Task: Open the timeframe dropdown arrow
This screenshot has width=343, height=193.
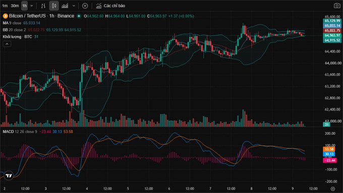Action: [x=32, y=6]
